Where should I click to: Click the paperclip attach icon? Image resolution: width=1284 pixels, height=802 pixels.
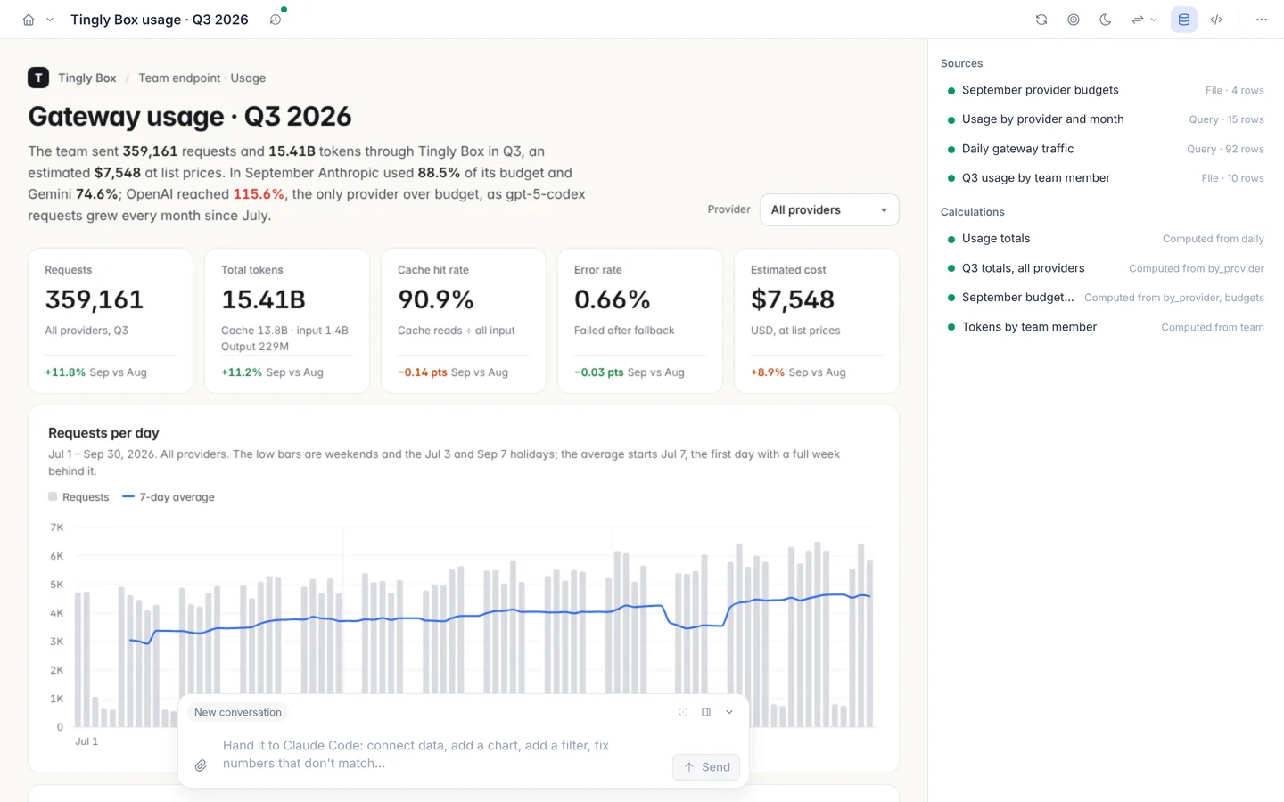click(x=201, y=765)
